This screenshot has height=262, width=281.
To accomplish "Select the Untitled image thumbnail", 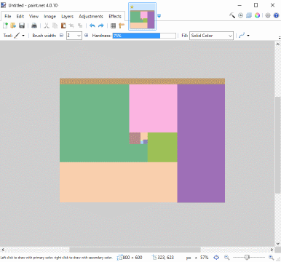I will tap(142, 17).
